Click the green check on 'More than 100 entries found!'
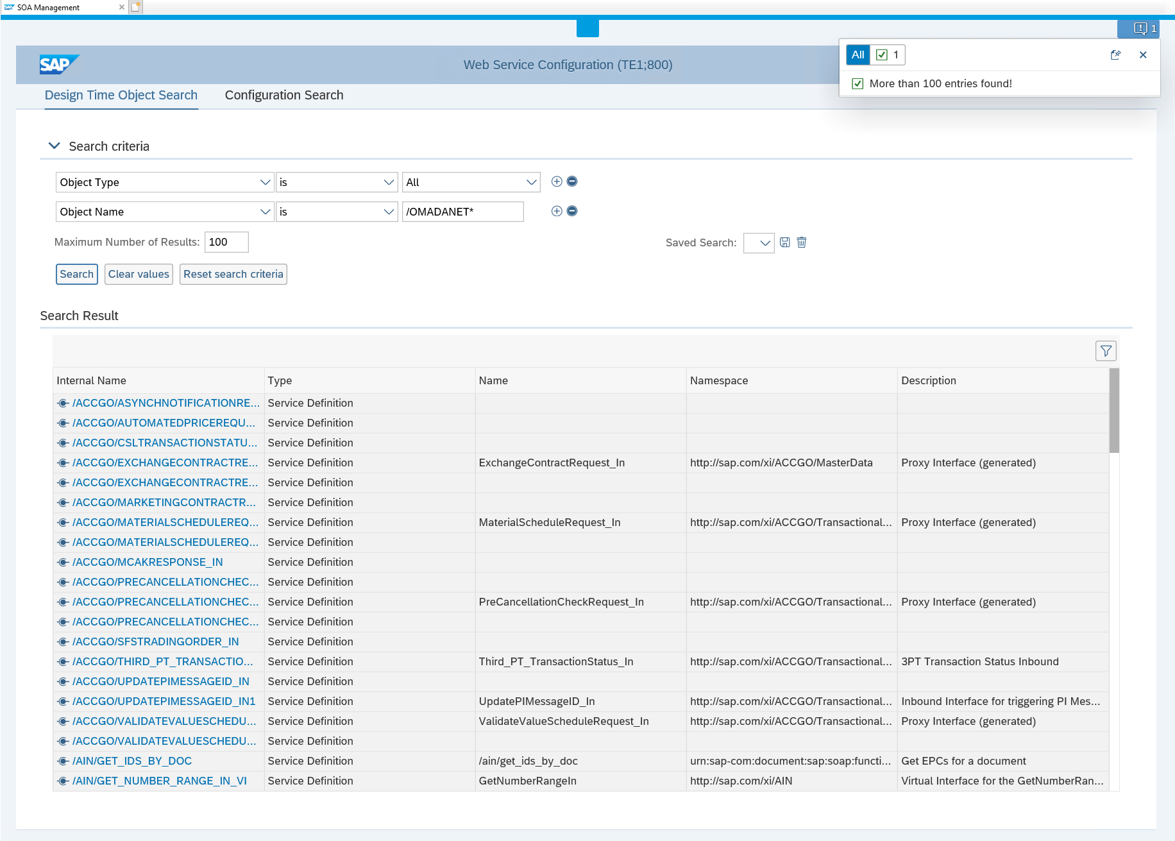 coord(858,83)
